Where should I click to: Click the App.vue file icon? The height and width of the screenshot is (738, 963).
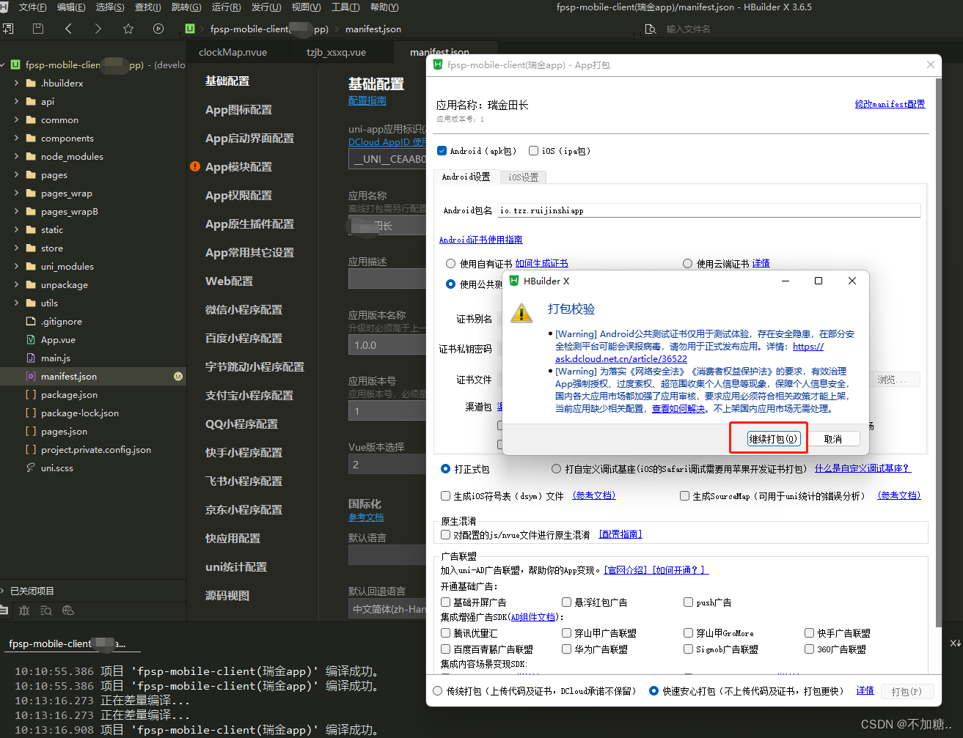coord(31,339)
